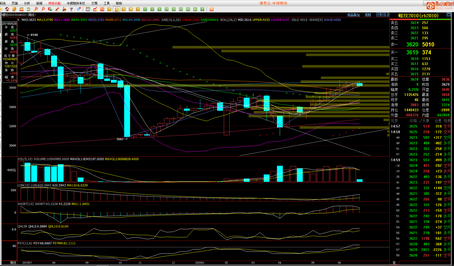This screenshot has width=454, height=266.
Task: Open the blue 新 news icon
Action: click(x=79, y=9)
